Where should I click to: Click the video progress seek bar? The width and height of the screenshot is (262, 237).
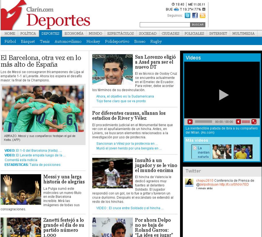click(203, 121)
